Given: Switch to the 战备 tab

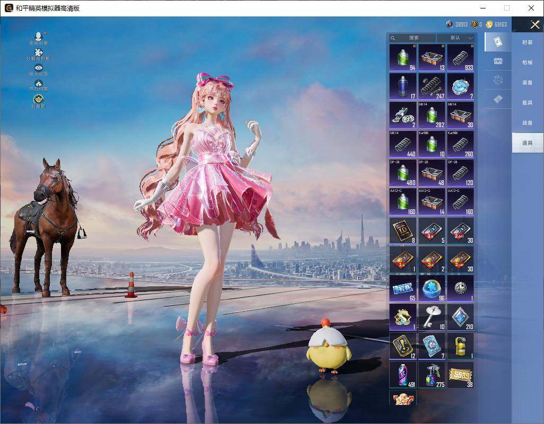Looking at the screenshot, I should (528, 123).
